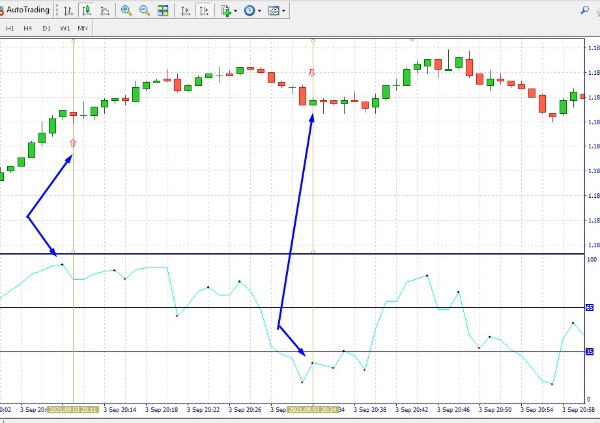Click the 35 level label

tap(590, 352)
